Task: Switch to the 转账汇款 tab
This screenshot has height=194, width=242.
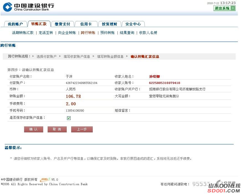Action: [x=39, y=24]
